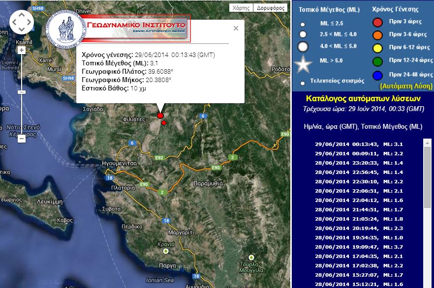Screen dimensions: 434x288
Task: Click the zoom in plus button
Action: [x=21, y=51]
